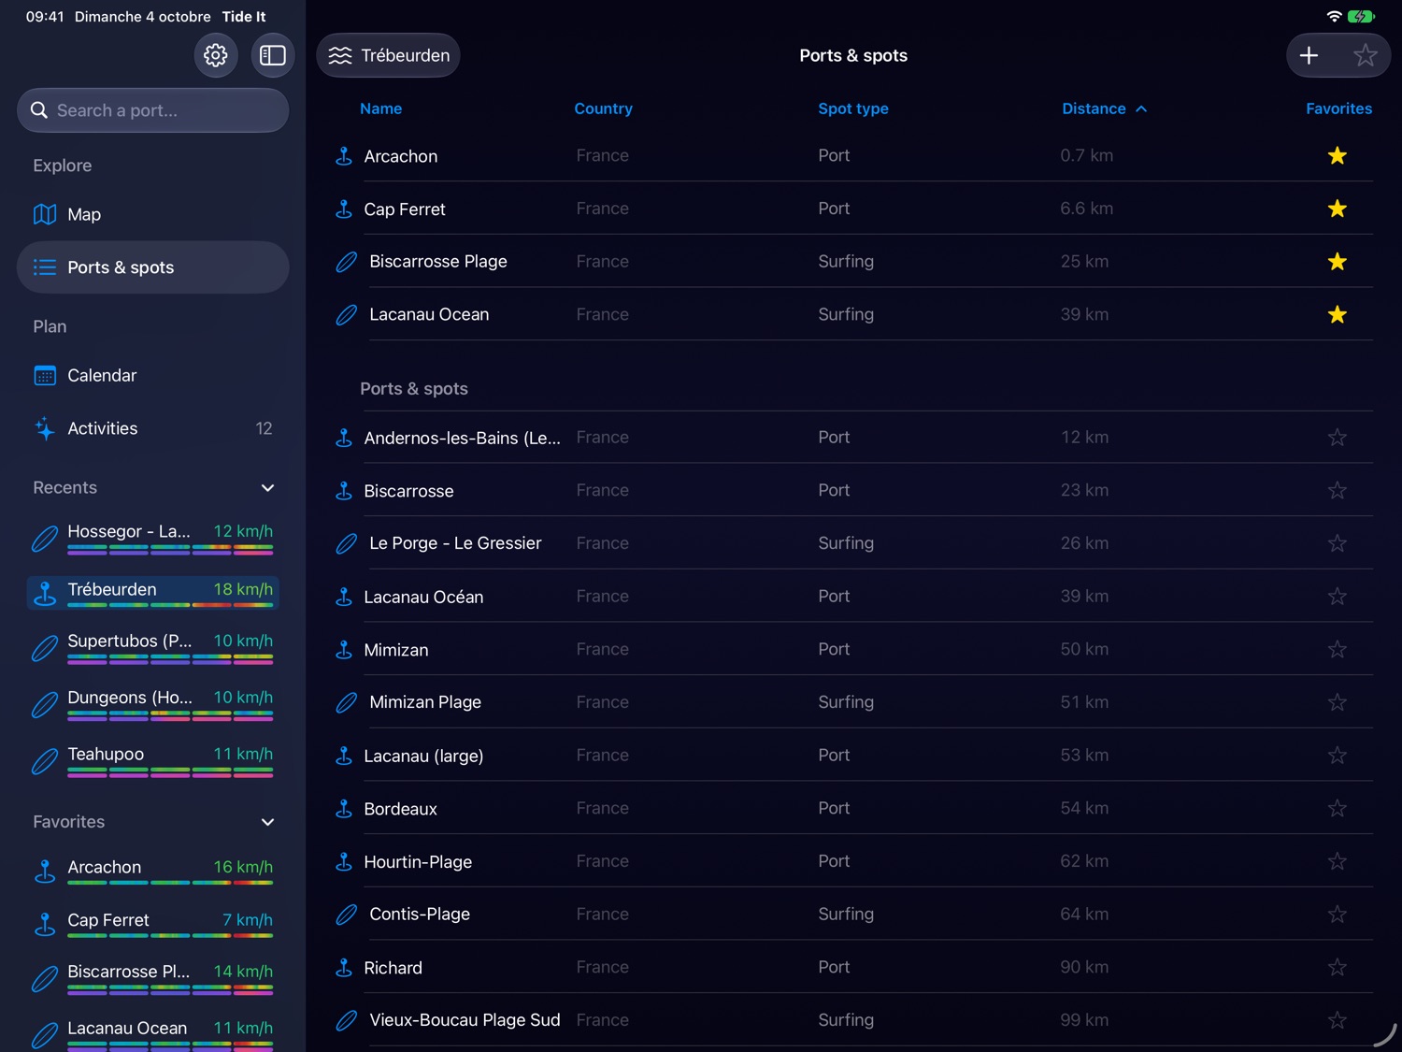The height and width of the screenshot is (1052, 1402).
Task: Favorite Andernos-les-Bains with its star
Action: [x=1338, y=437]
